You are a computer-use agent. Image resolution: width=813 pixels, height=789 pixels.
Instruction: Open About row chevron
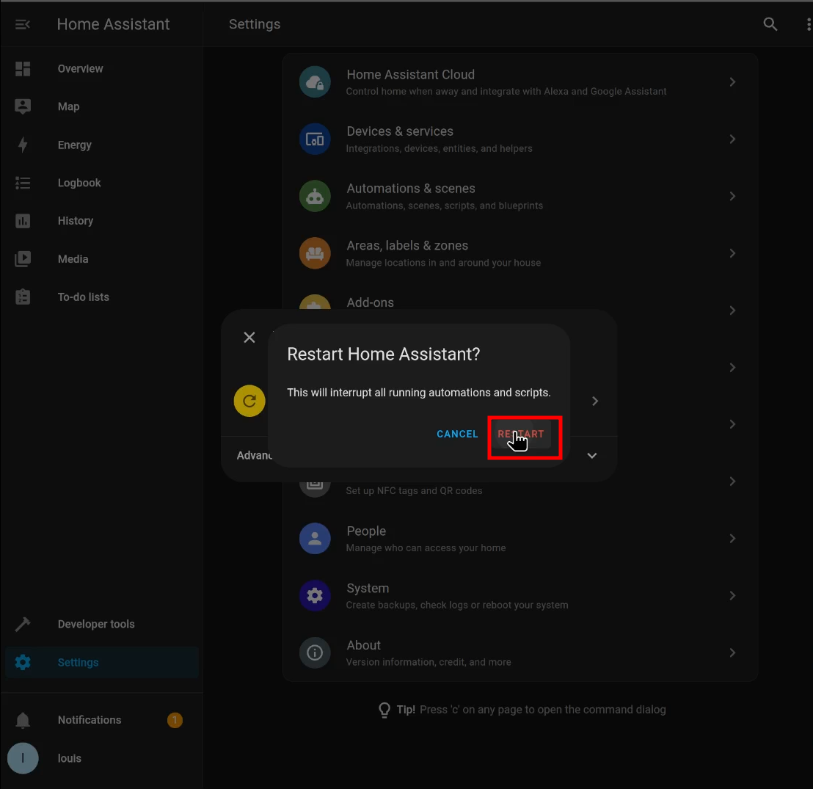[732, 652]
